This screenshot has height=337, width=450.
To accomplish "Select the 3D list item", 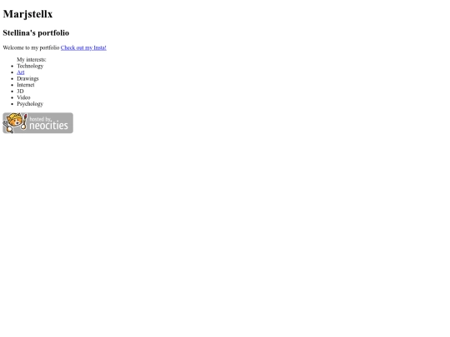I will [x=20, y=92].
